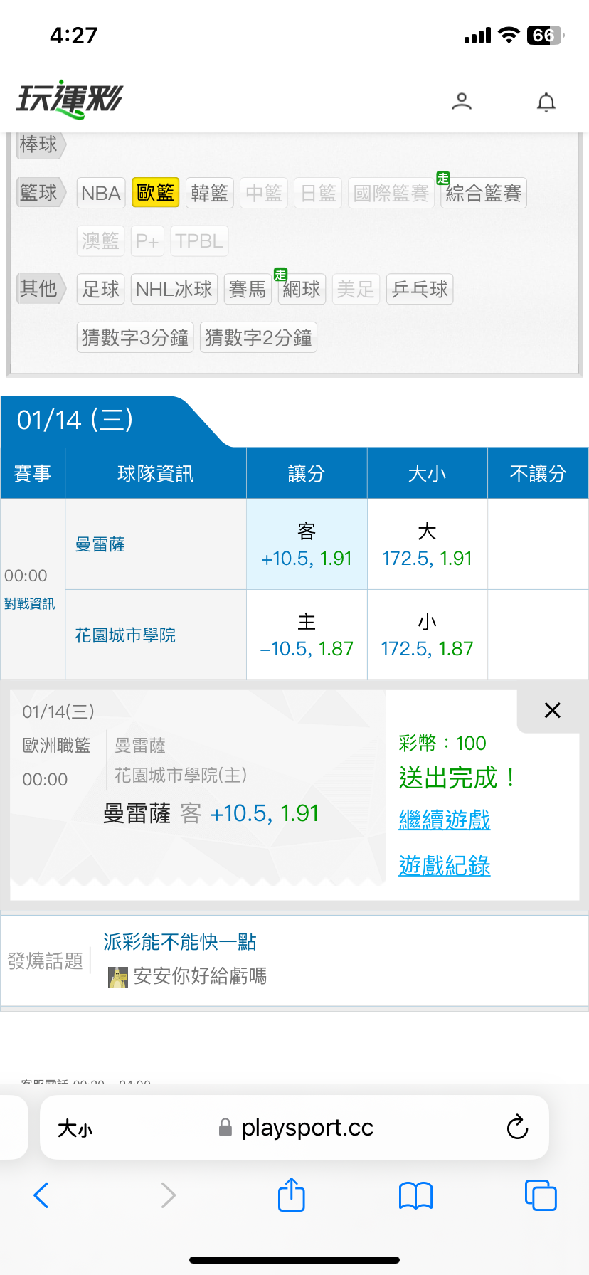Open Safari 大小 page settings menu

pos(75,1128)
